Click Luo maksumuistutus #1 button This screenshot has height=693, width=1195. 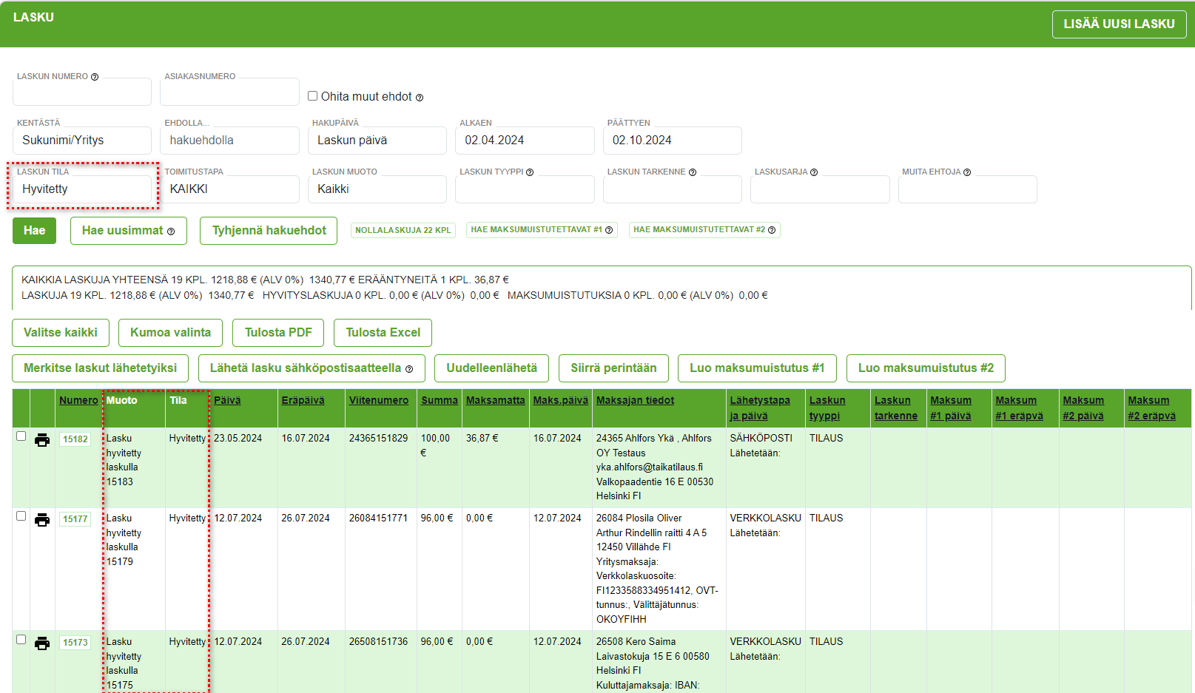point(757,368)
